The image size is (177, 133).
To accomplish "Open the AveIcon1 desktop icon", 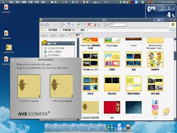I will pos(6,9).
